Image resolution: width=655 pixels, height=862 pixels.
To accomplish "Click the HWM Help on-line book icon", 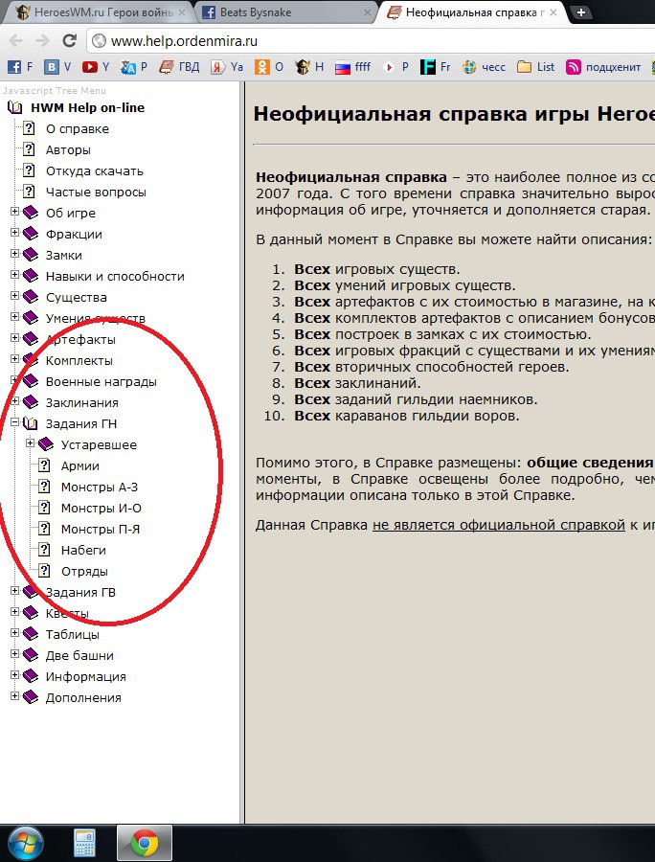I will click(x=14, y=107).
